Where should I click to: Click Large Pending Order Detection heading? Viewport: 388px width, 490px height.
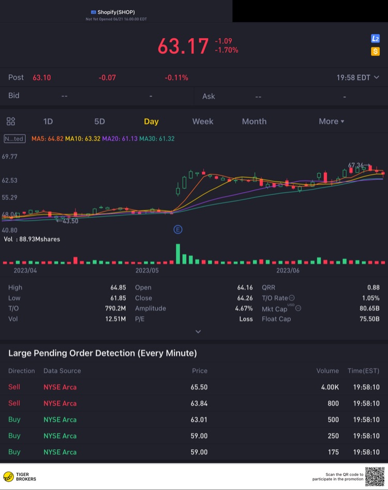pos(102,353)
